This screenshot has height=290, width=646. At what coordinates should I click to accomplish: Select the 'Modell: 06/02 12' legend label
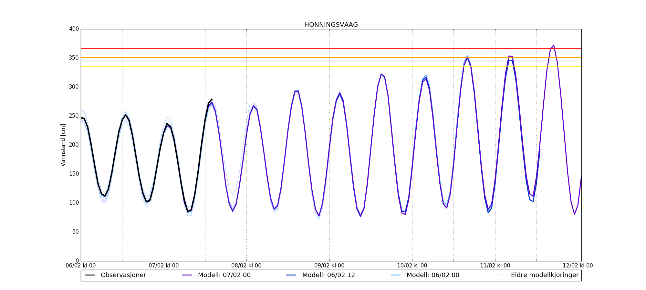click(328, 275)
